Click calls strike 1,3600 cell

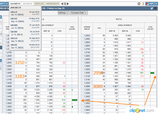click(x=9, y=110)
